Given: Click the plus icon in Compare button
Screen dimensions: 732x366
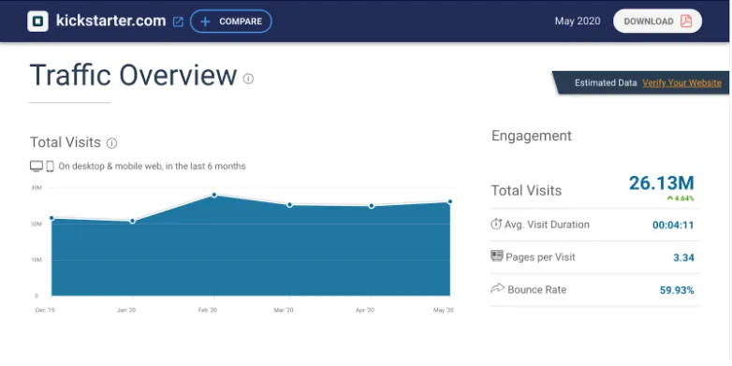Looking at the screenshot, I should tap(205, 22).
